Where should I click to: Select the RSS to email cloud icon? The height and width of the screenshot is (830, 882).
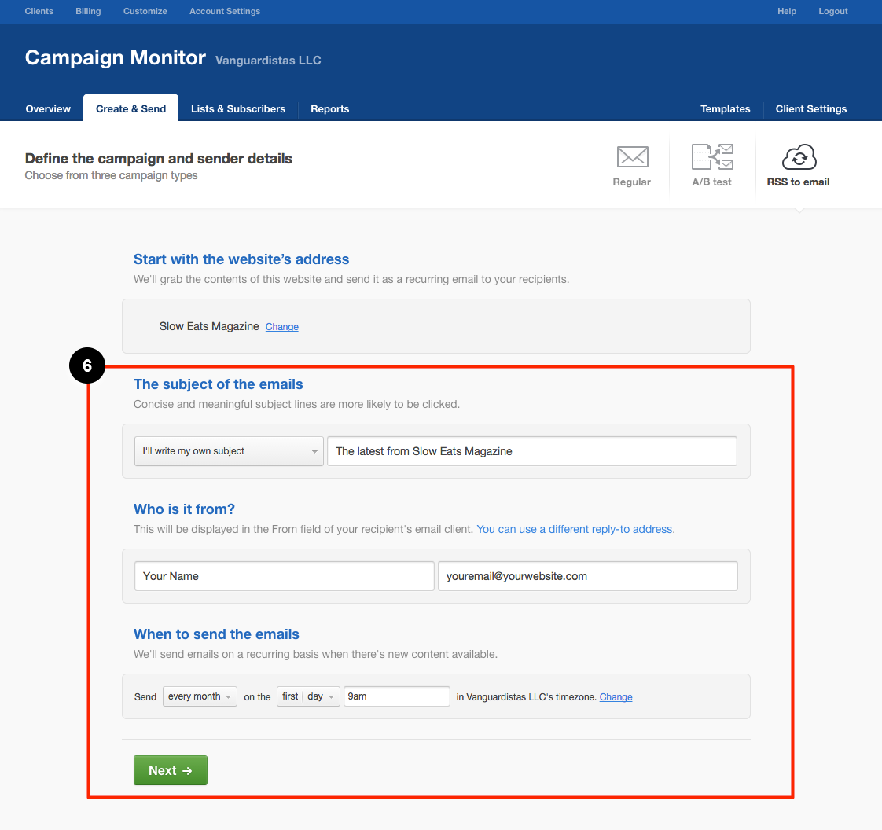click(799, 157)
